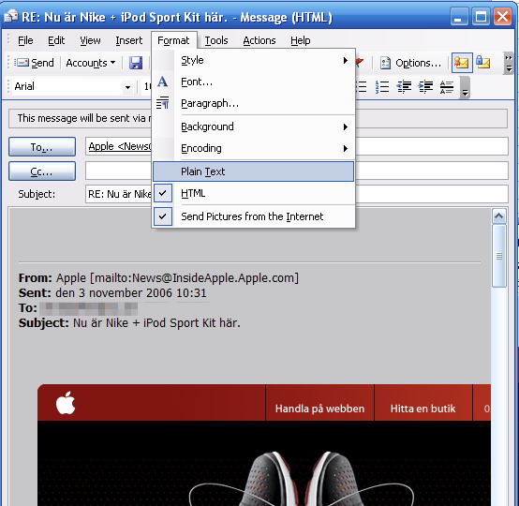This screenshot has height=506, width=519.
Task: Open the Help menu
Action: [x=300, y=40]
